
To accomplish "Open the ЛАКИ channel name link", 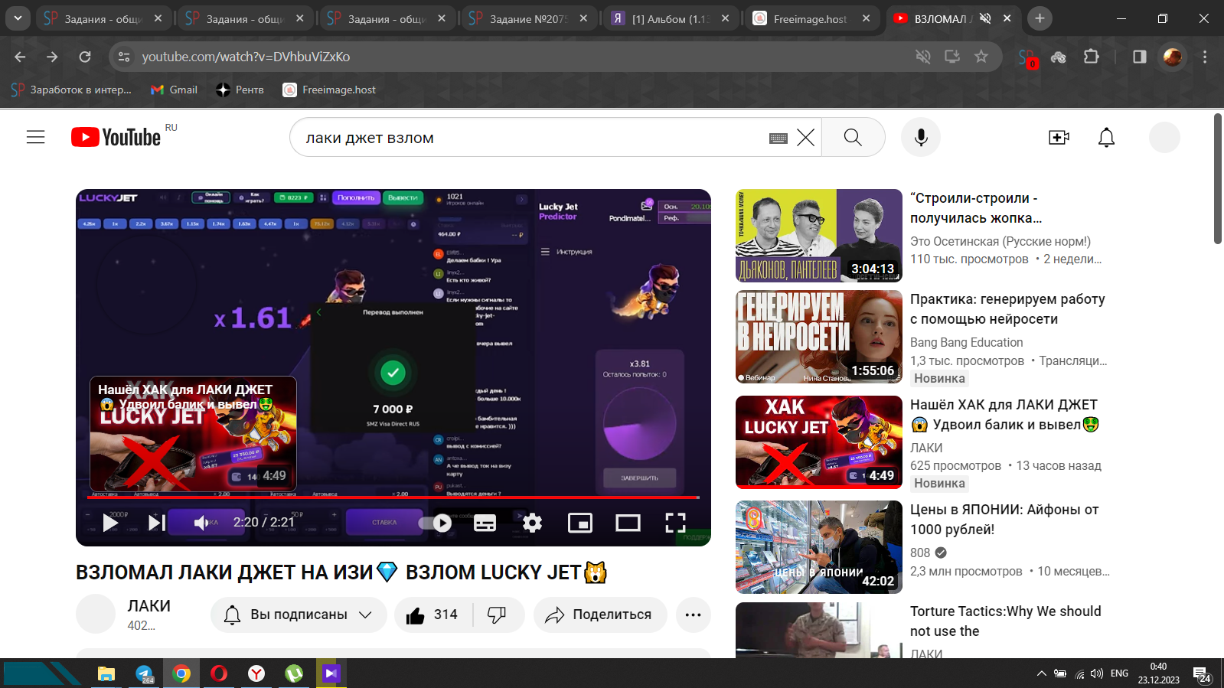I will coord(149,606).
